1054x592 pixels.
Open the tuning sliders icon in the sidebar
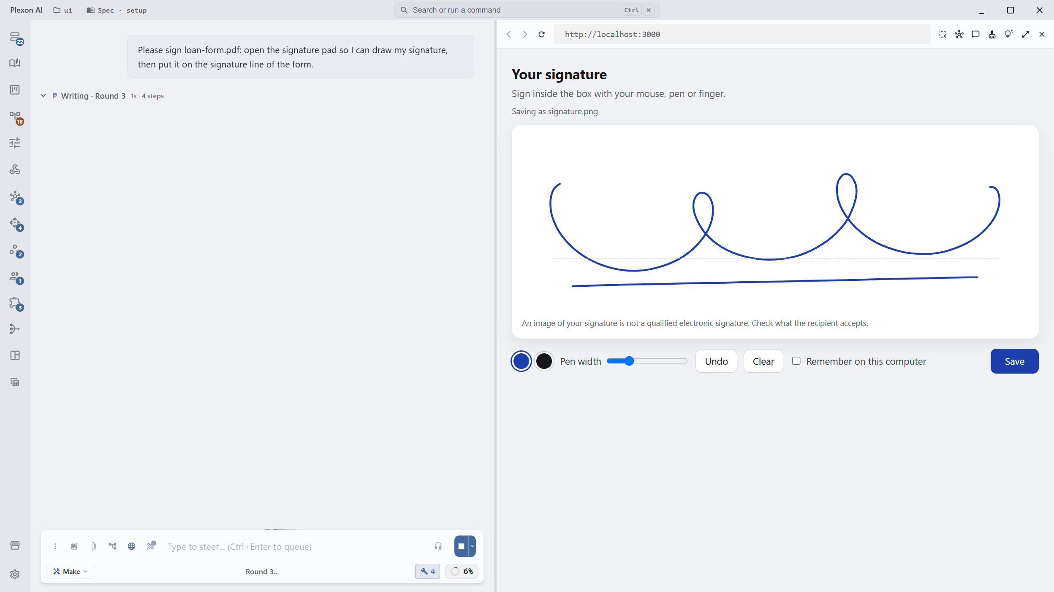(x=15, y=143)
